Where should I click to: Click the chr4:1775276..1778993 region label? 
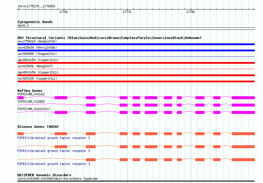coord(36,6)
